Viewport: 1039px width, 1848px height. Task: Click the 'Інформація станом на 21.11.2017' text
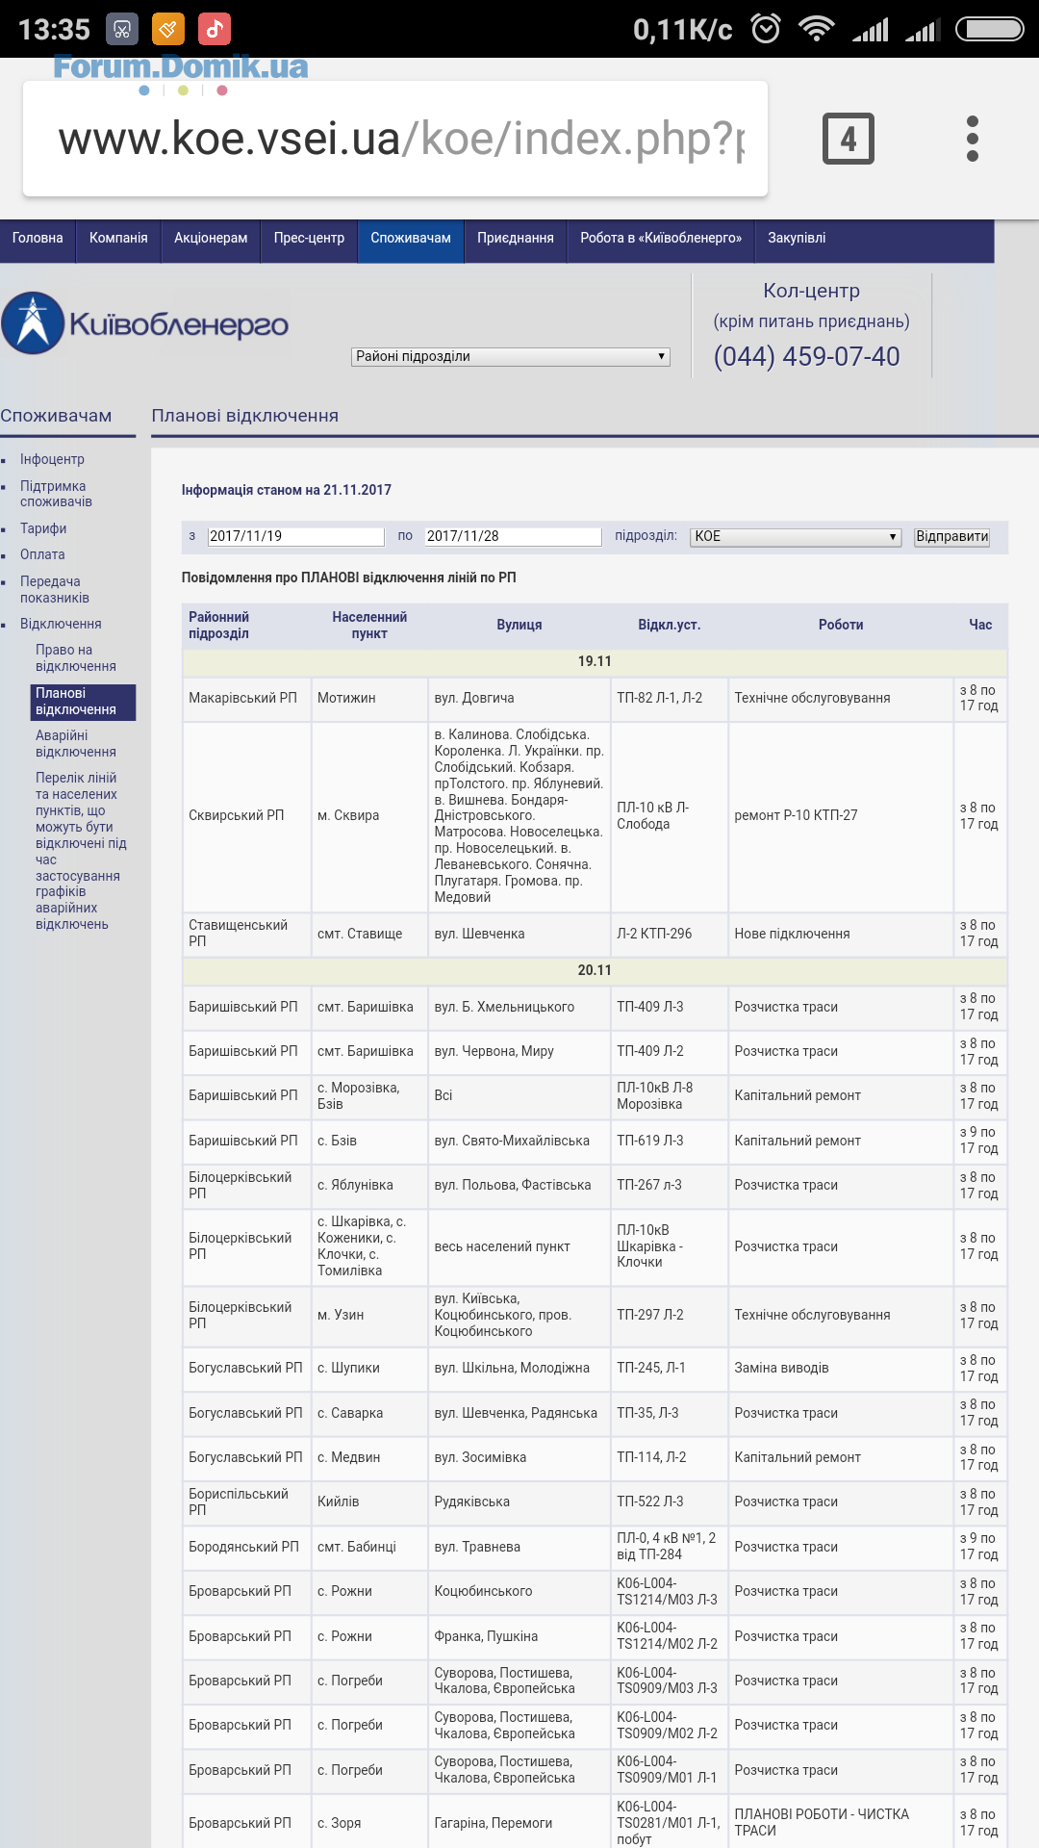(x=287, y=490)
